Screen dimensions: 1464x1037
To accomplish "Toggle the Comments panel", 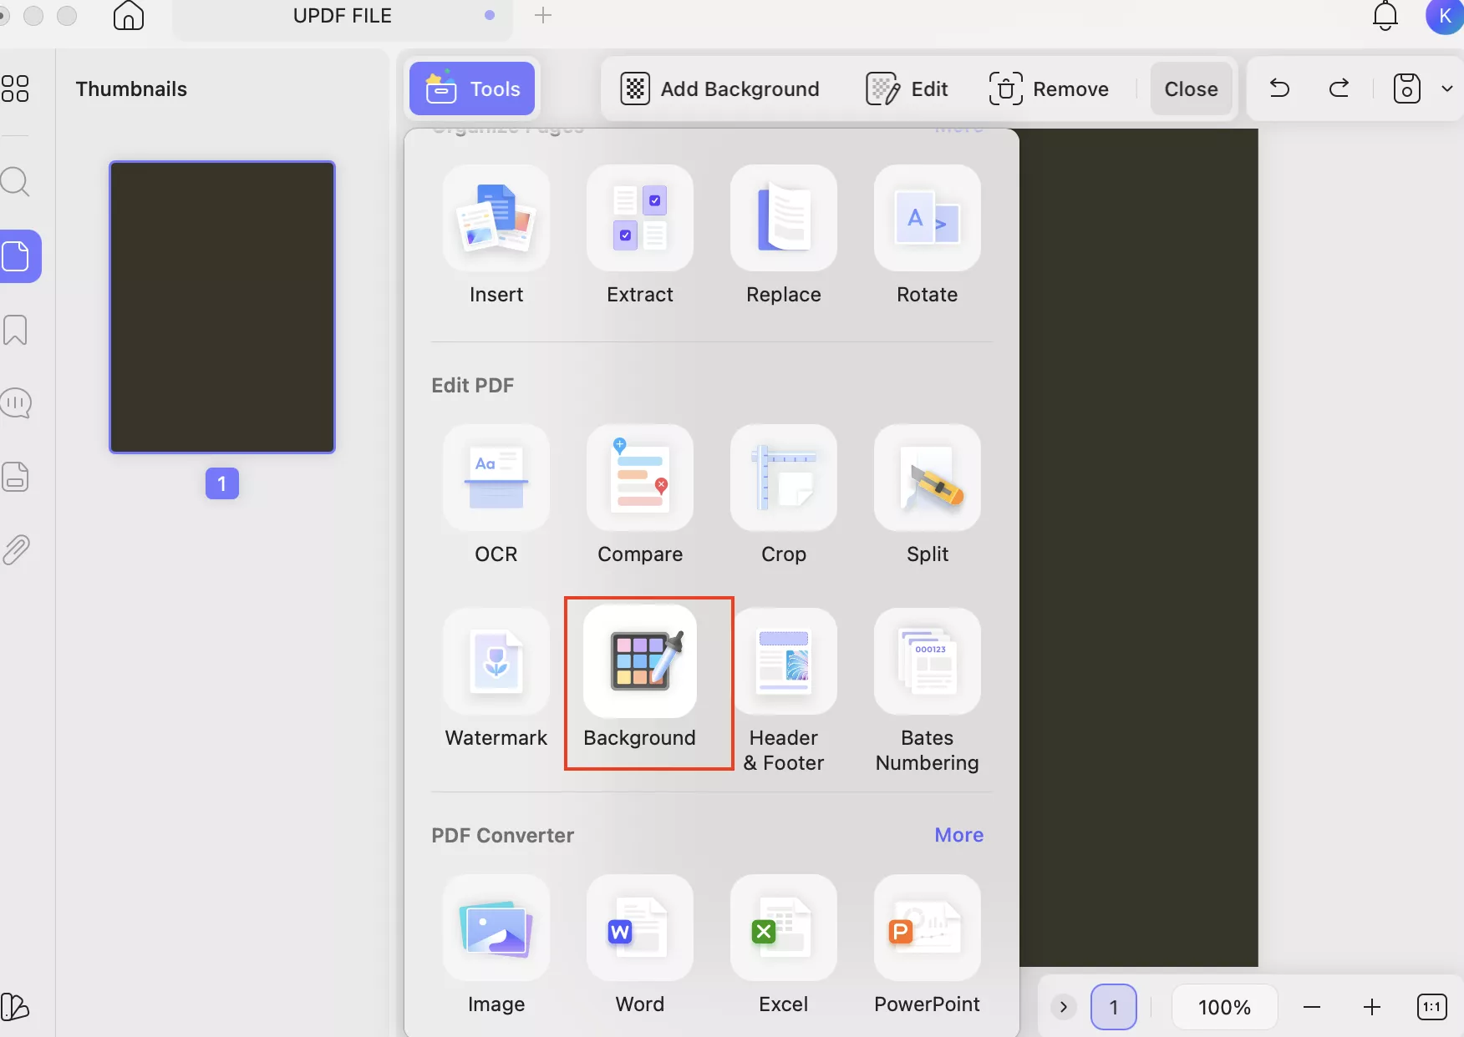I will pos(16,403).
